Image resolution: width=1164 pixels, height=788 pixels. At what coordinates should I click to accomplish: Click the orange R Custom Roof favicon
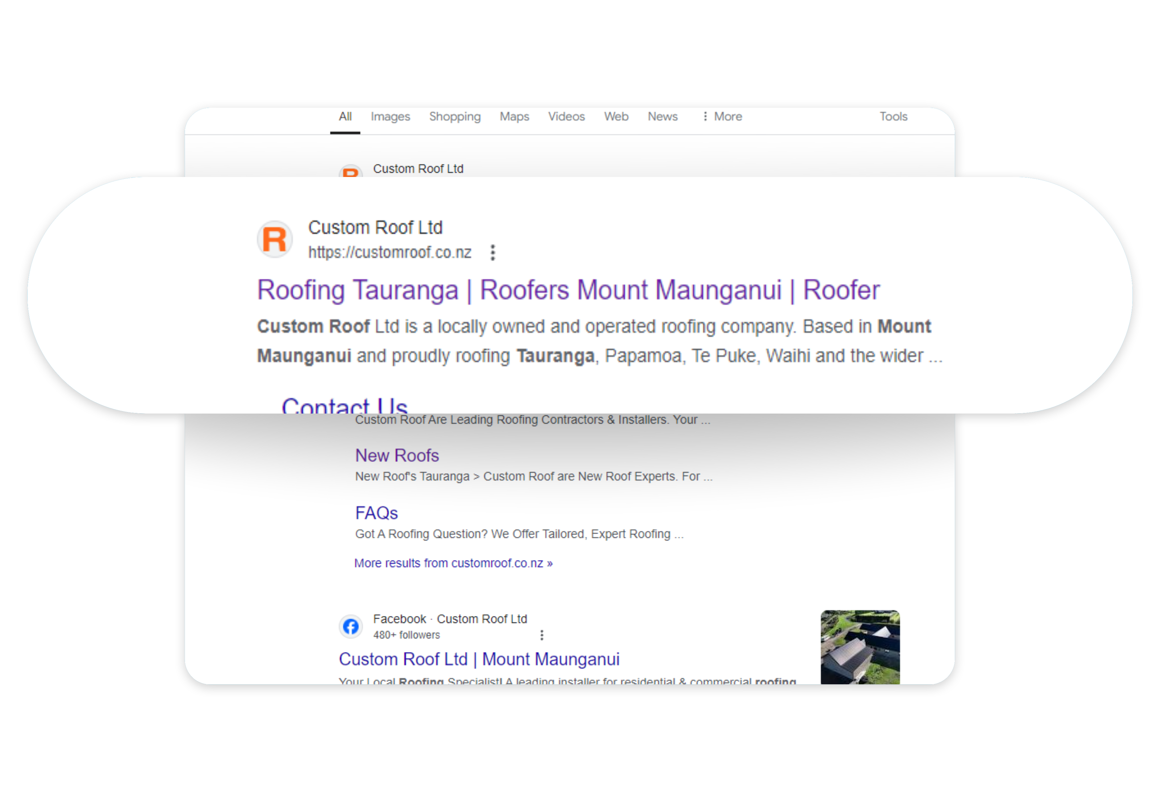[274, 239]
